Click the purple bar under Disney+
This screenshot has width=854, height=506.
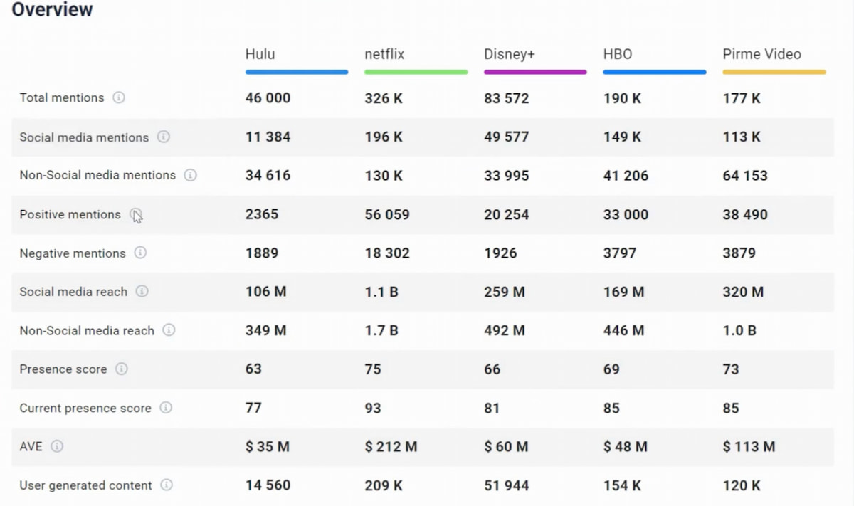535,72
